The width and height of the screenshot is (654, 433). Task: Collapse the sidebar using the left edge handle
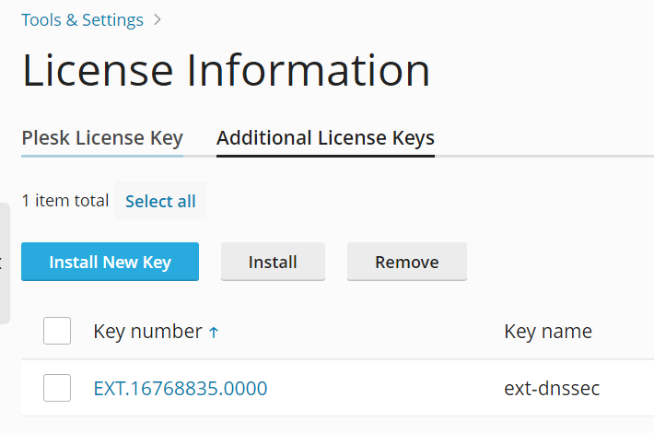(x=3, y=264)
